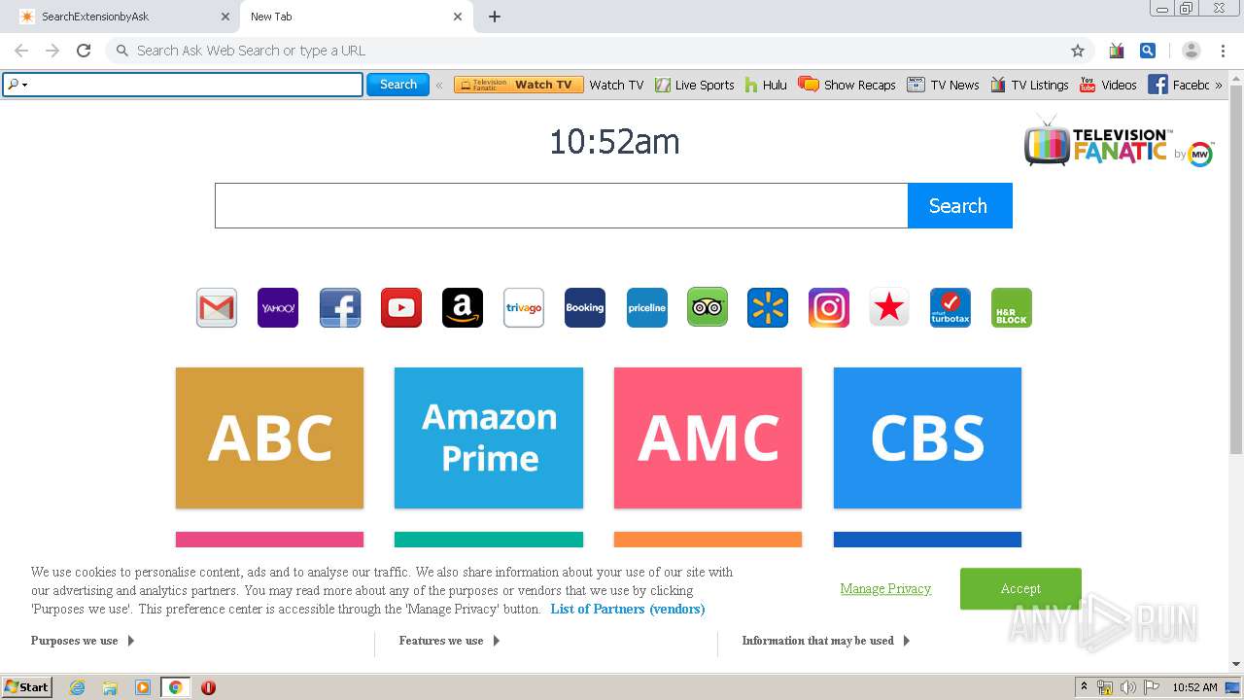This screenshot has height=700, width=1244.
Task: Open the Instagram shortcut icon
Action: tap(829, 308)
